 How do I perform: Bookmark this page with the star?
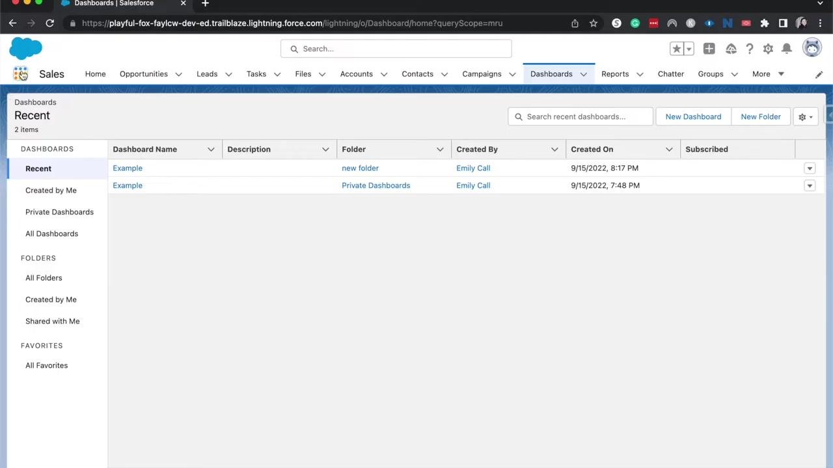tap(594, 23)
